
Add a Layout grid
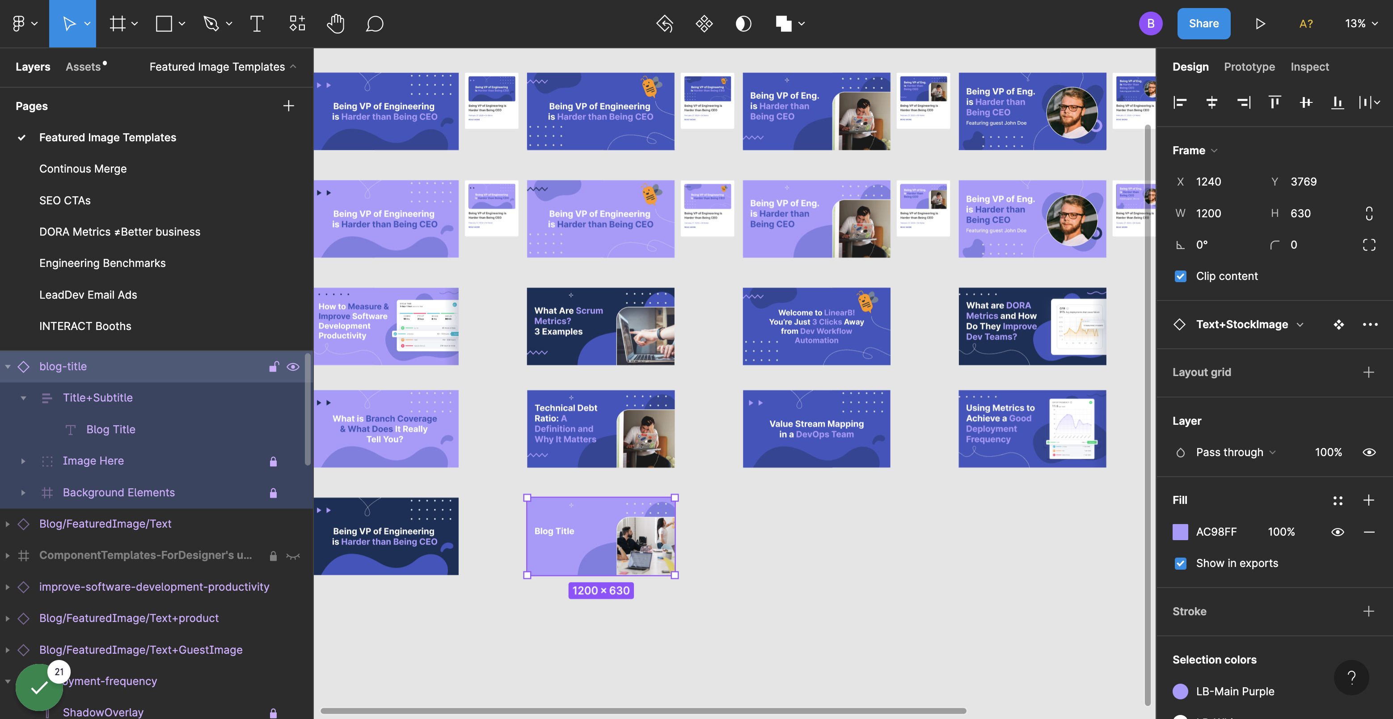point(1368,372)
